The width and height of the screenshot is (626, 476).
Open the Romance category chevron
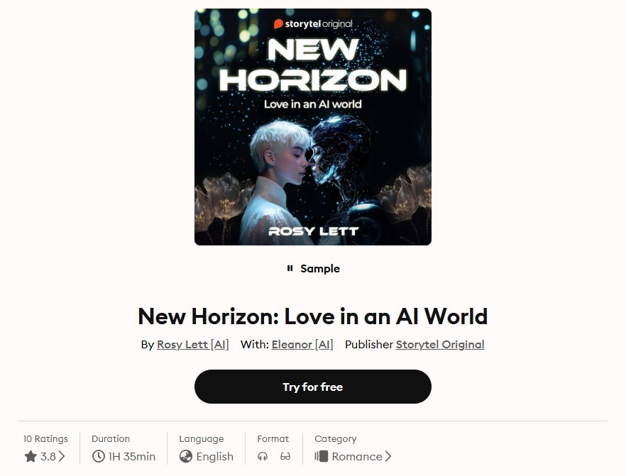pos(388,456)
